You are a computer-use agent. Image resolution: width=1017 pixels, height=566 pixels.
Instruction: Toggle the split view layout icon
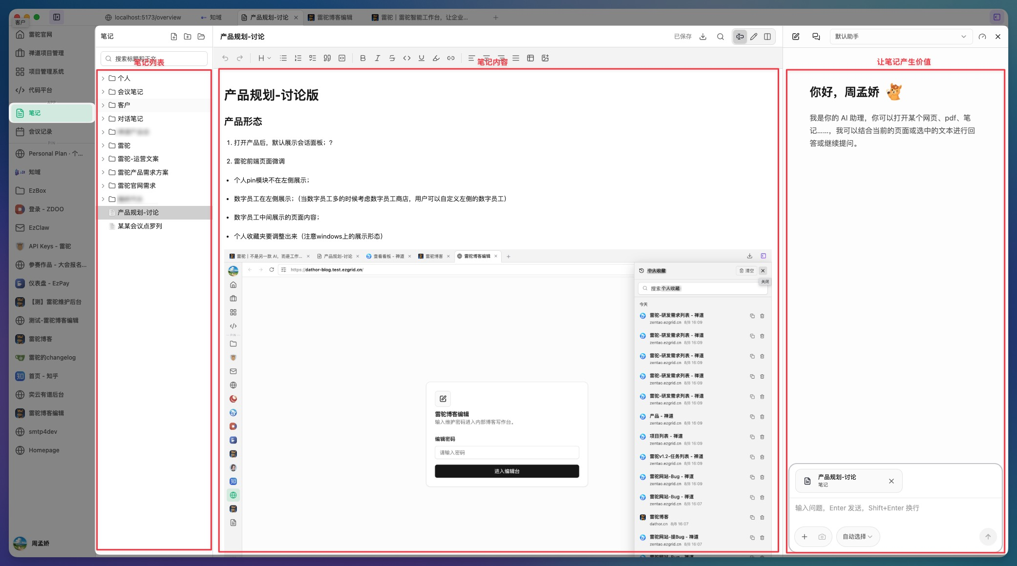click(x=767, y=37)
